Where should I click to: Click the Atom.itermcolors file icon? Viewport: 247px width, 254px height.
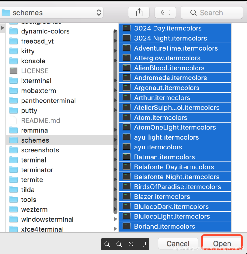(127, 117)
